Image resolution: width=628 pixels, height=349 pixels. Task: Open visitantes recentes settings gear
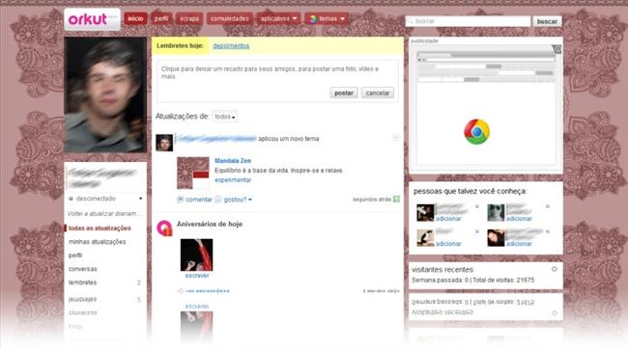pos(555,269)
